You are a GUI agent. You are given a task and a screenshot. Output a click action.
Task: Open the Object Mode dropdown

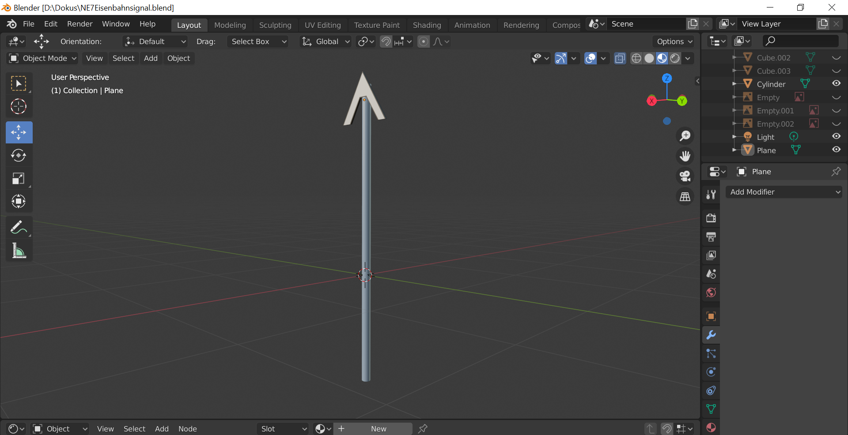pyautogui.click(x=43, y=58)
